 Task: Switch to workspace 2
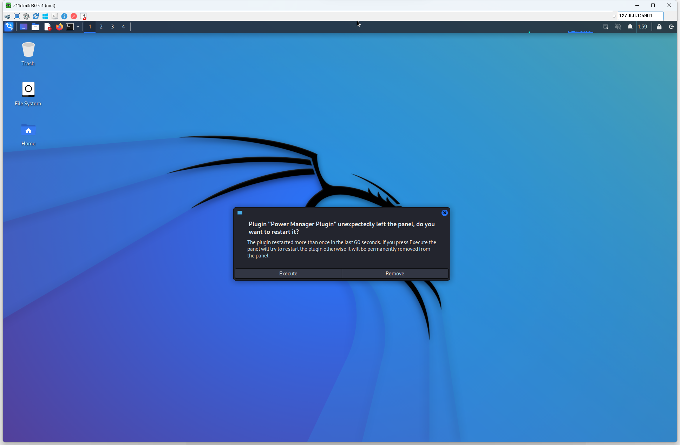101,27
